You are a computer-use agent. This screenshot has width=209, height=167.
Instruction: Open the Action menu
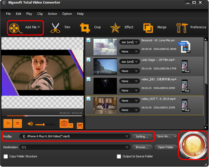tap(52, 14)
